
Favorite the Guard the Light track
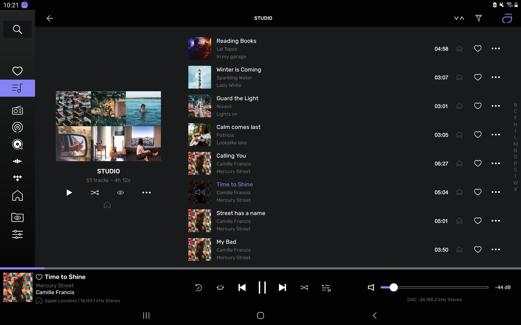[478, 106]
